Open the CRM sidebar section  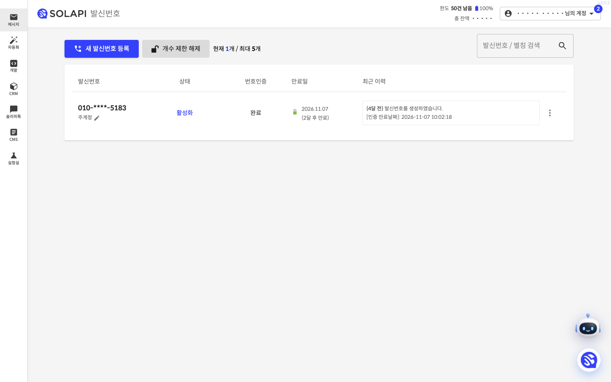click(14, 89)
